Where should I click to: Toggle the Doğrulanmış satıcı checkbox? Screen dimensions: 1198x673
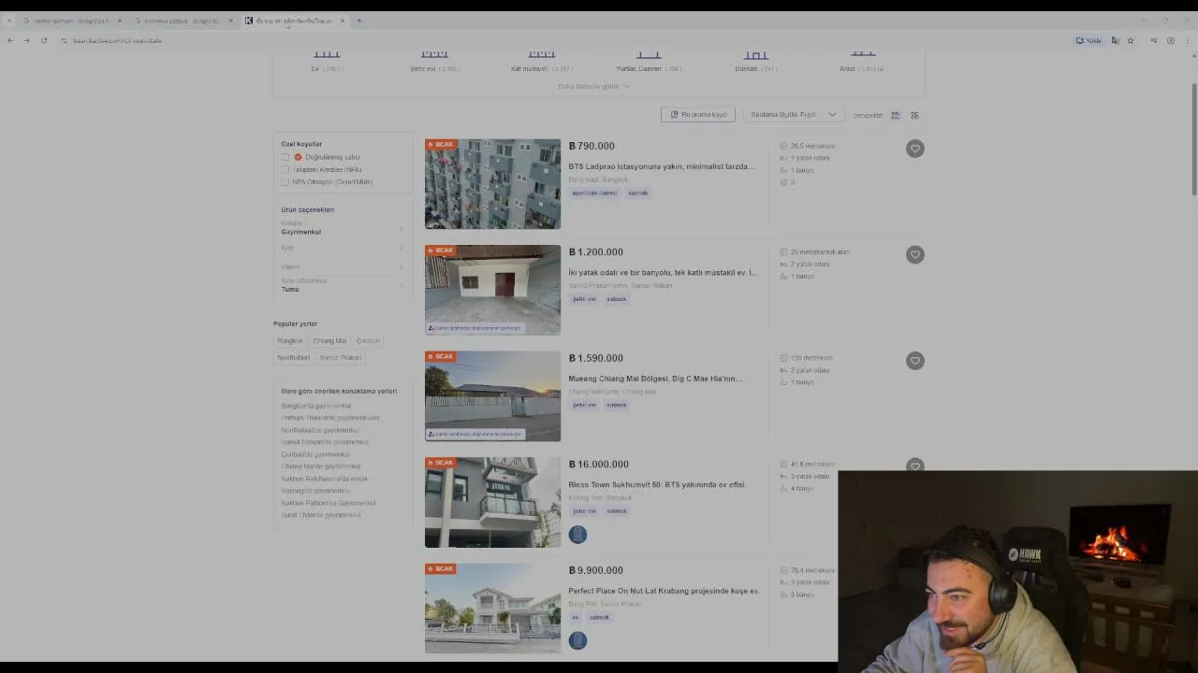coord(285,157)
